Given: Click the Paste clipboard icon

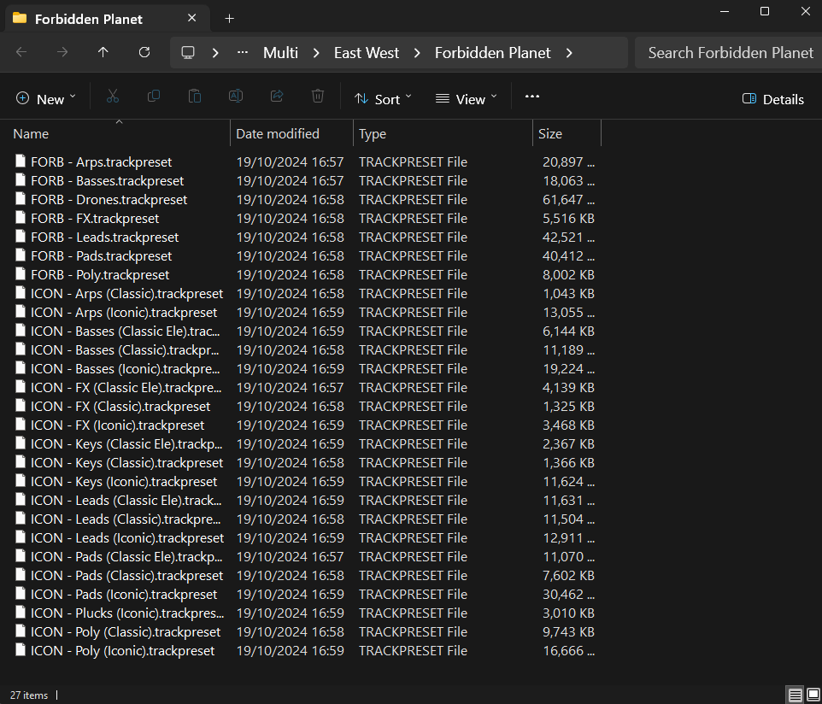Looking at the screenshot, I should 195,97.
